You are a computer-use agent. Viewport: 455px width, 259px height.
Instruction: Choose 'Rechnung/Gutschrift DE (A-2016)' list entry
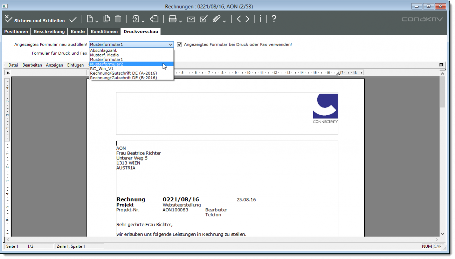[x=123, y=73]
